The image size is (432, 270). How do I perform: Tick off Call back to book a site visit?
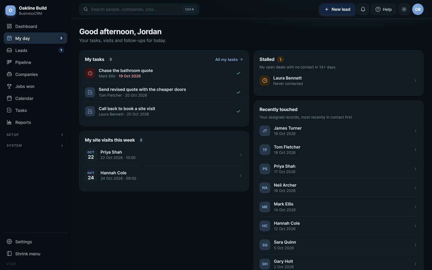(x=238, y=111)
